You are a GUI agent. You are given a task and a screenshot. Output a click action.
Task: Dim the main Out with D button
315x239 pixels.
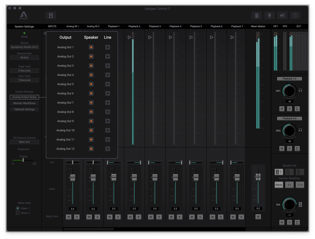pos(290,222)
